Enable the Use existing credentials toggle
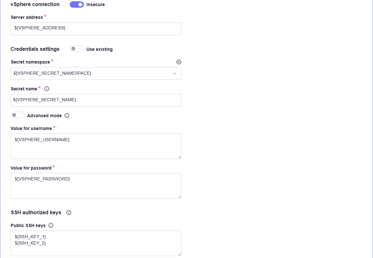This screenshot has height=258, width=373. pos(77,49)
